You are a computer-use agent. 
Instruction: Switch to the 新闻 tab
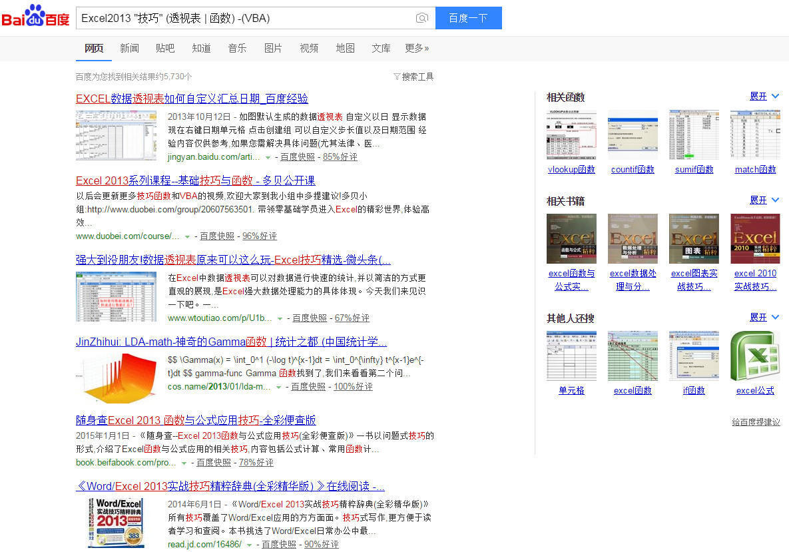click(x=129, y=49)
